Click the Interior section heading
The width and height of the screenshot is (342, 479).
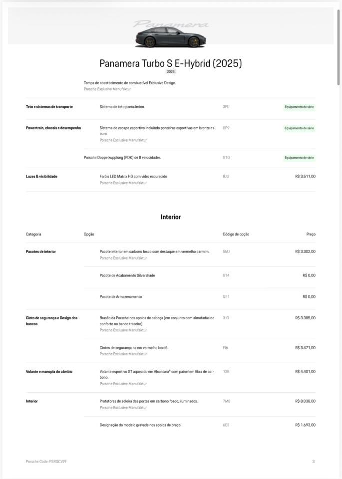[171, 217]
